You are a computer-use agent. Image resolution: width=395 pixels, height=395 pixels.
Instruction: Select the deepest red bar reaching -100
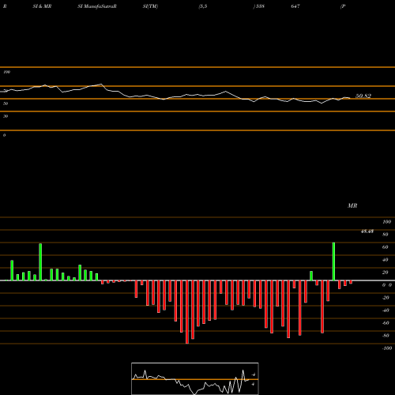(187, 312)
